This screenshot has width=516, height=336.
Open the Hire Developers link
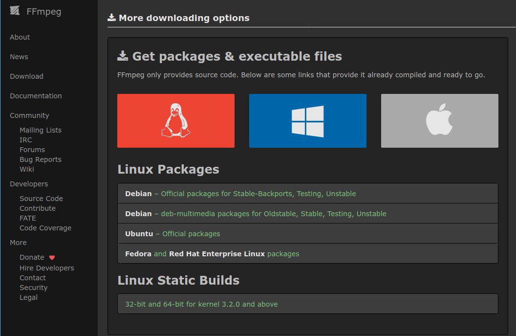(47, 268)
